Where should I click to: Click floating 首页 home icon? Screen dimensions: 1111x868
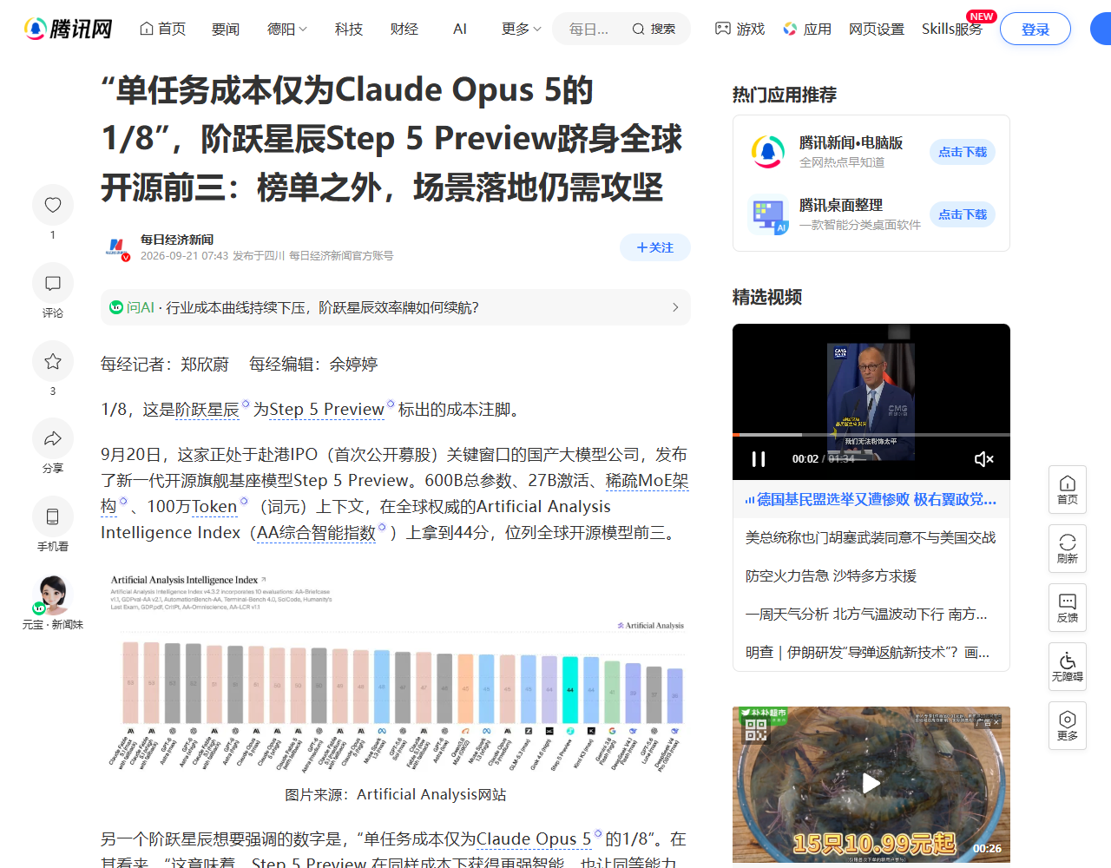[x=1068, y=490]
